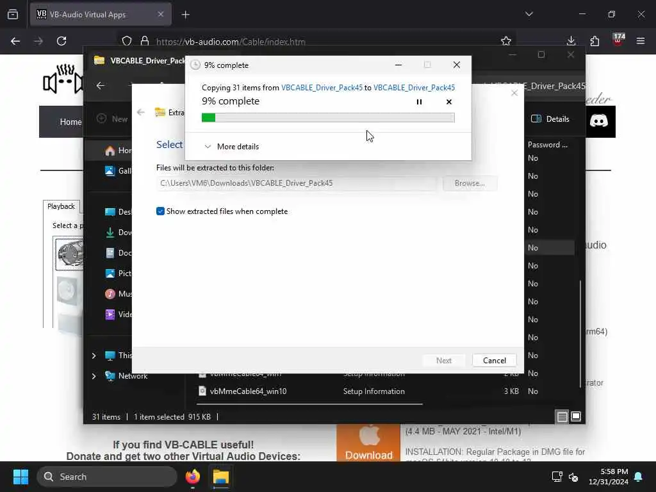Switch Explorer to details list view

[562, 416]
